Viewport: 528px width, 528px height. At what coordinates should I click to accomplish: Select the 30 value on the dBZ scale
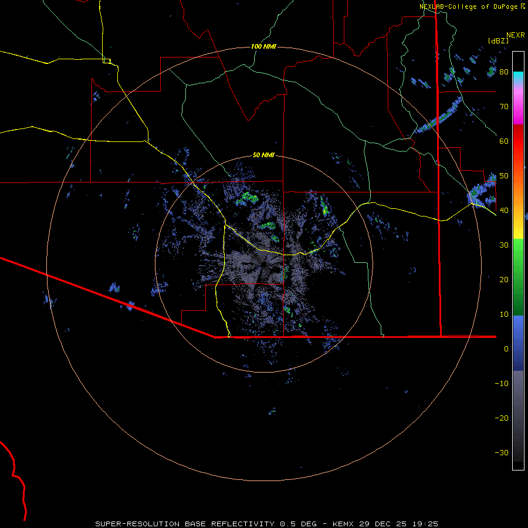point(504,245)
